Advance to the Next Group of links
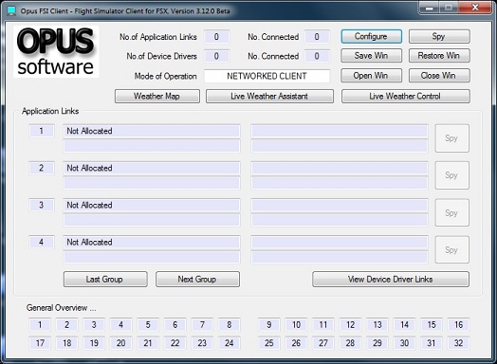Screen dimensions: 497x364 (x=197, y=280)
